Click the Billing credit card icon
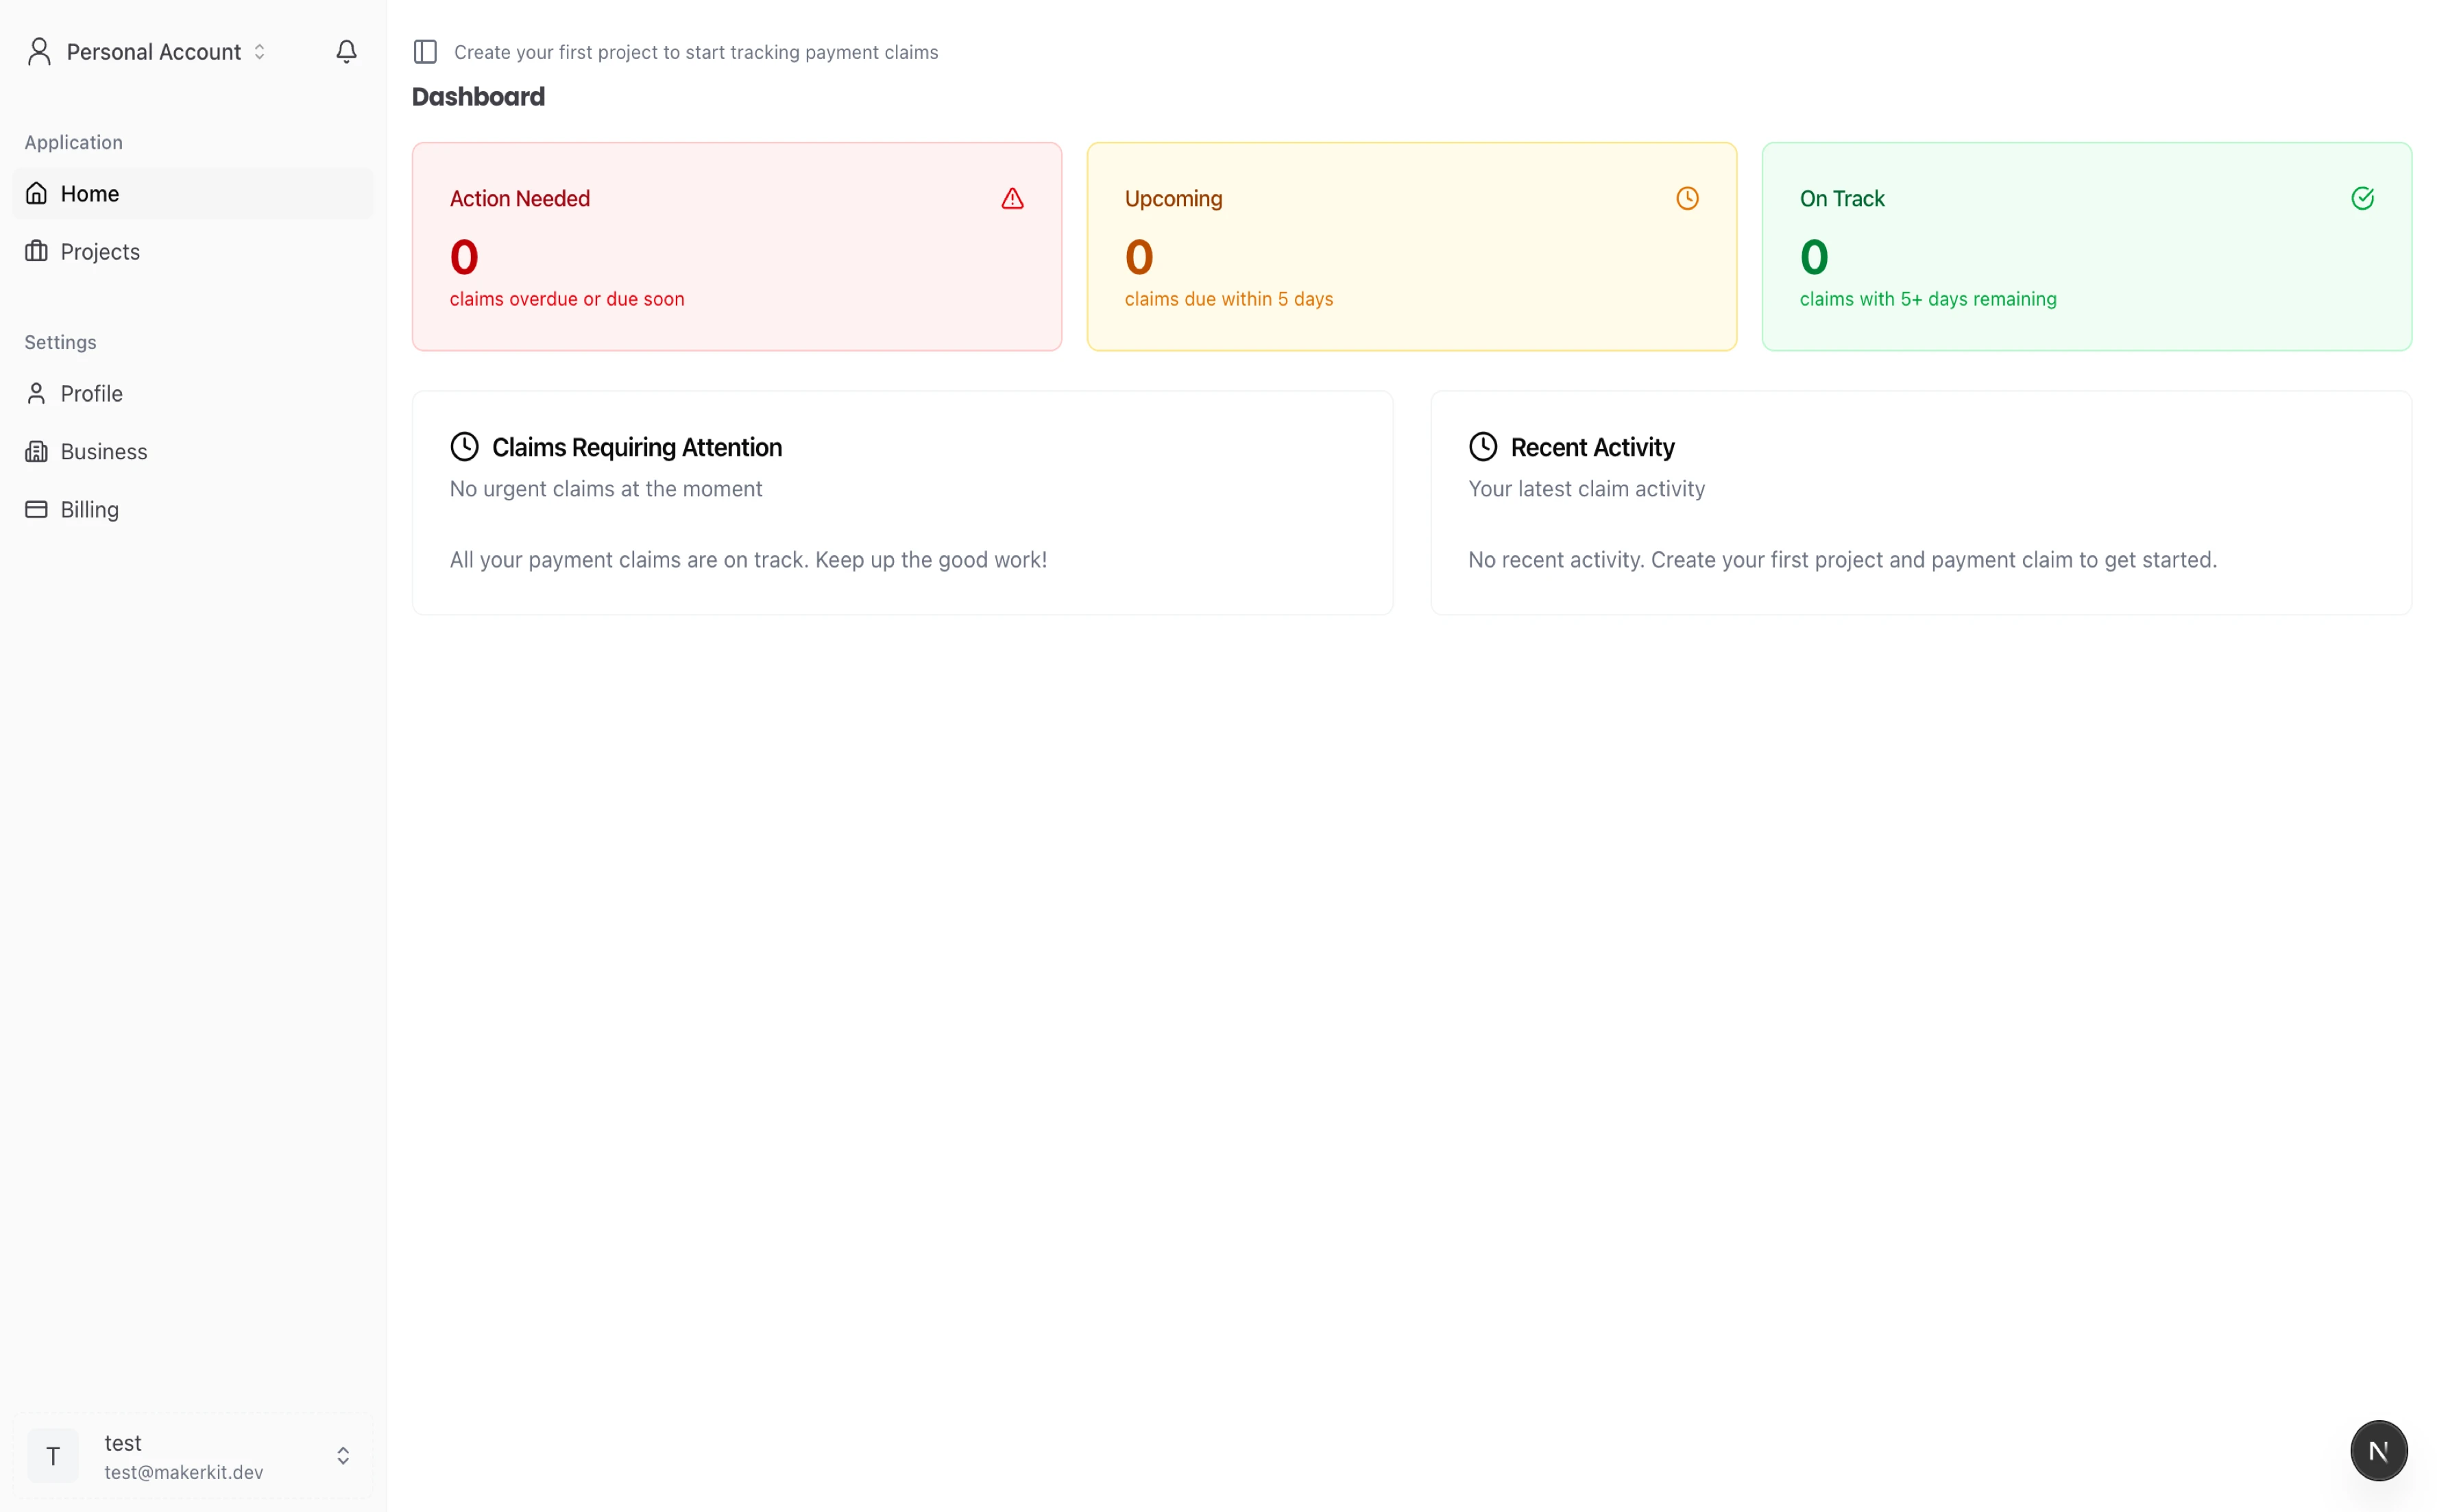 click(37, 509)
